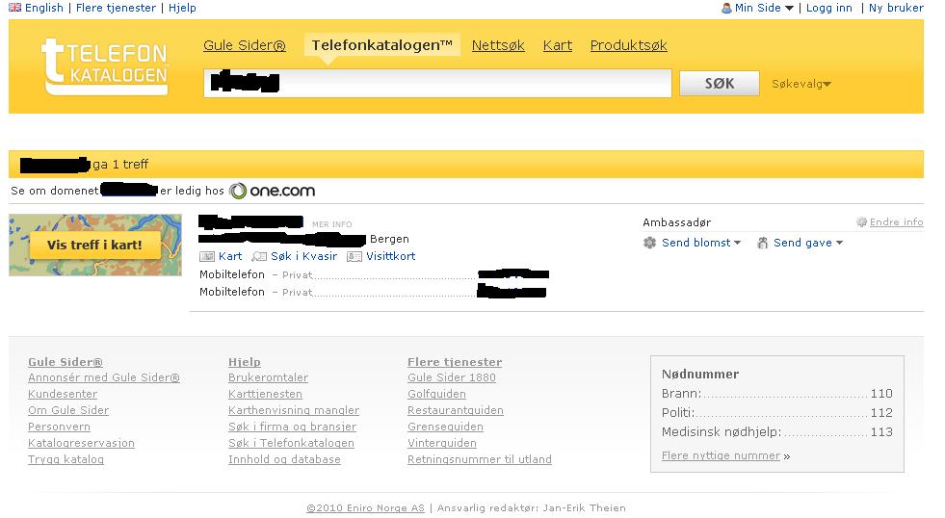945x518 pixels.
Task: Switch to the Kart tab
Action: (558, 45)
